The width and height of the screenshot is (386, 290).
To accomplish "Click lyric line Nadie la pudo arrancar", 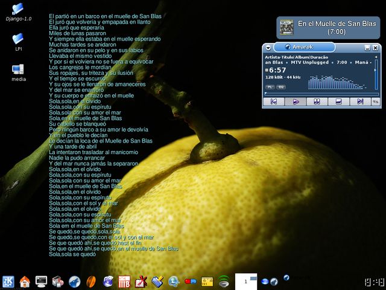I will (77, 158).
